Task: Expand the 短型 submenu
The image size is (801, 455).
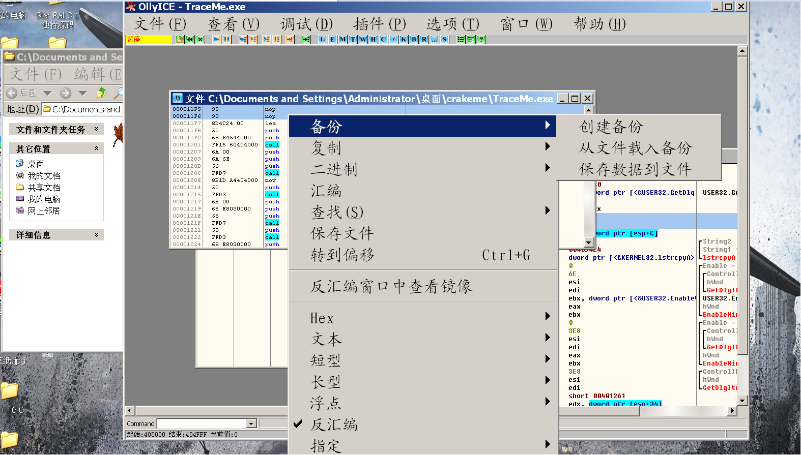Action: pyautogui.click(x=423, y=360)
